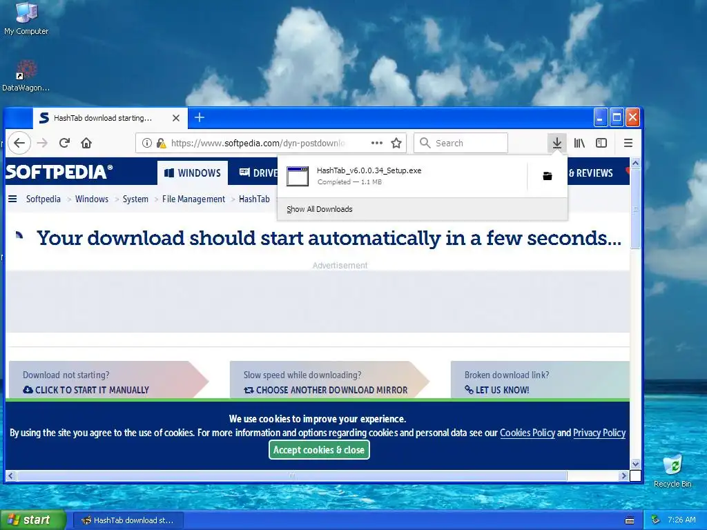This screenshot has width=707, height=530.
Task: Click HashTab breadcrumb link
Action: 254,199
